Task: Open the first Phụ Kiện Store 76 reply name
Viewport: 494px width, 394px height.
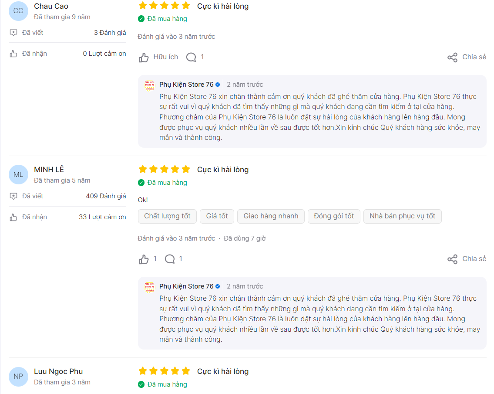Action: (186, 85)
